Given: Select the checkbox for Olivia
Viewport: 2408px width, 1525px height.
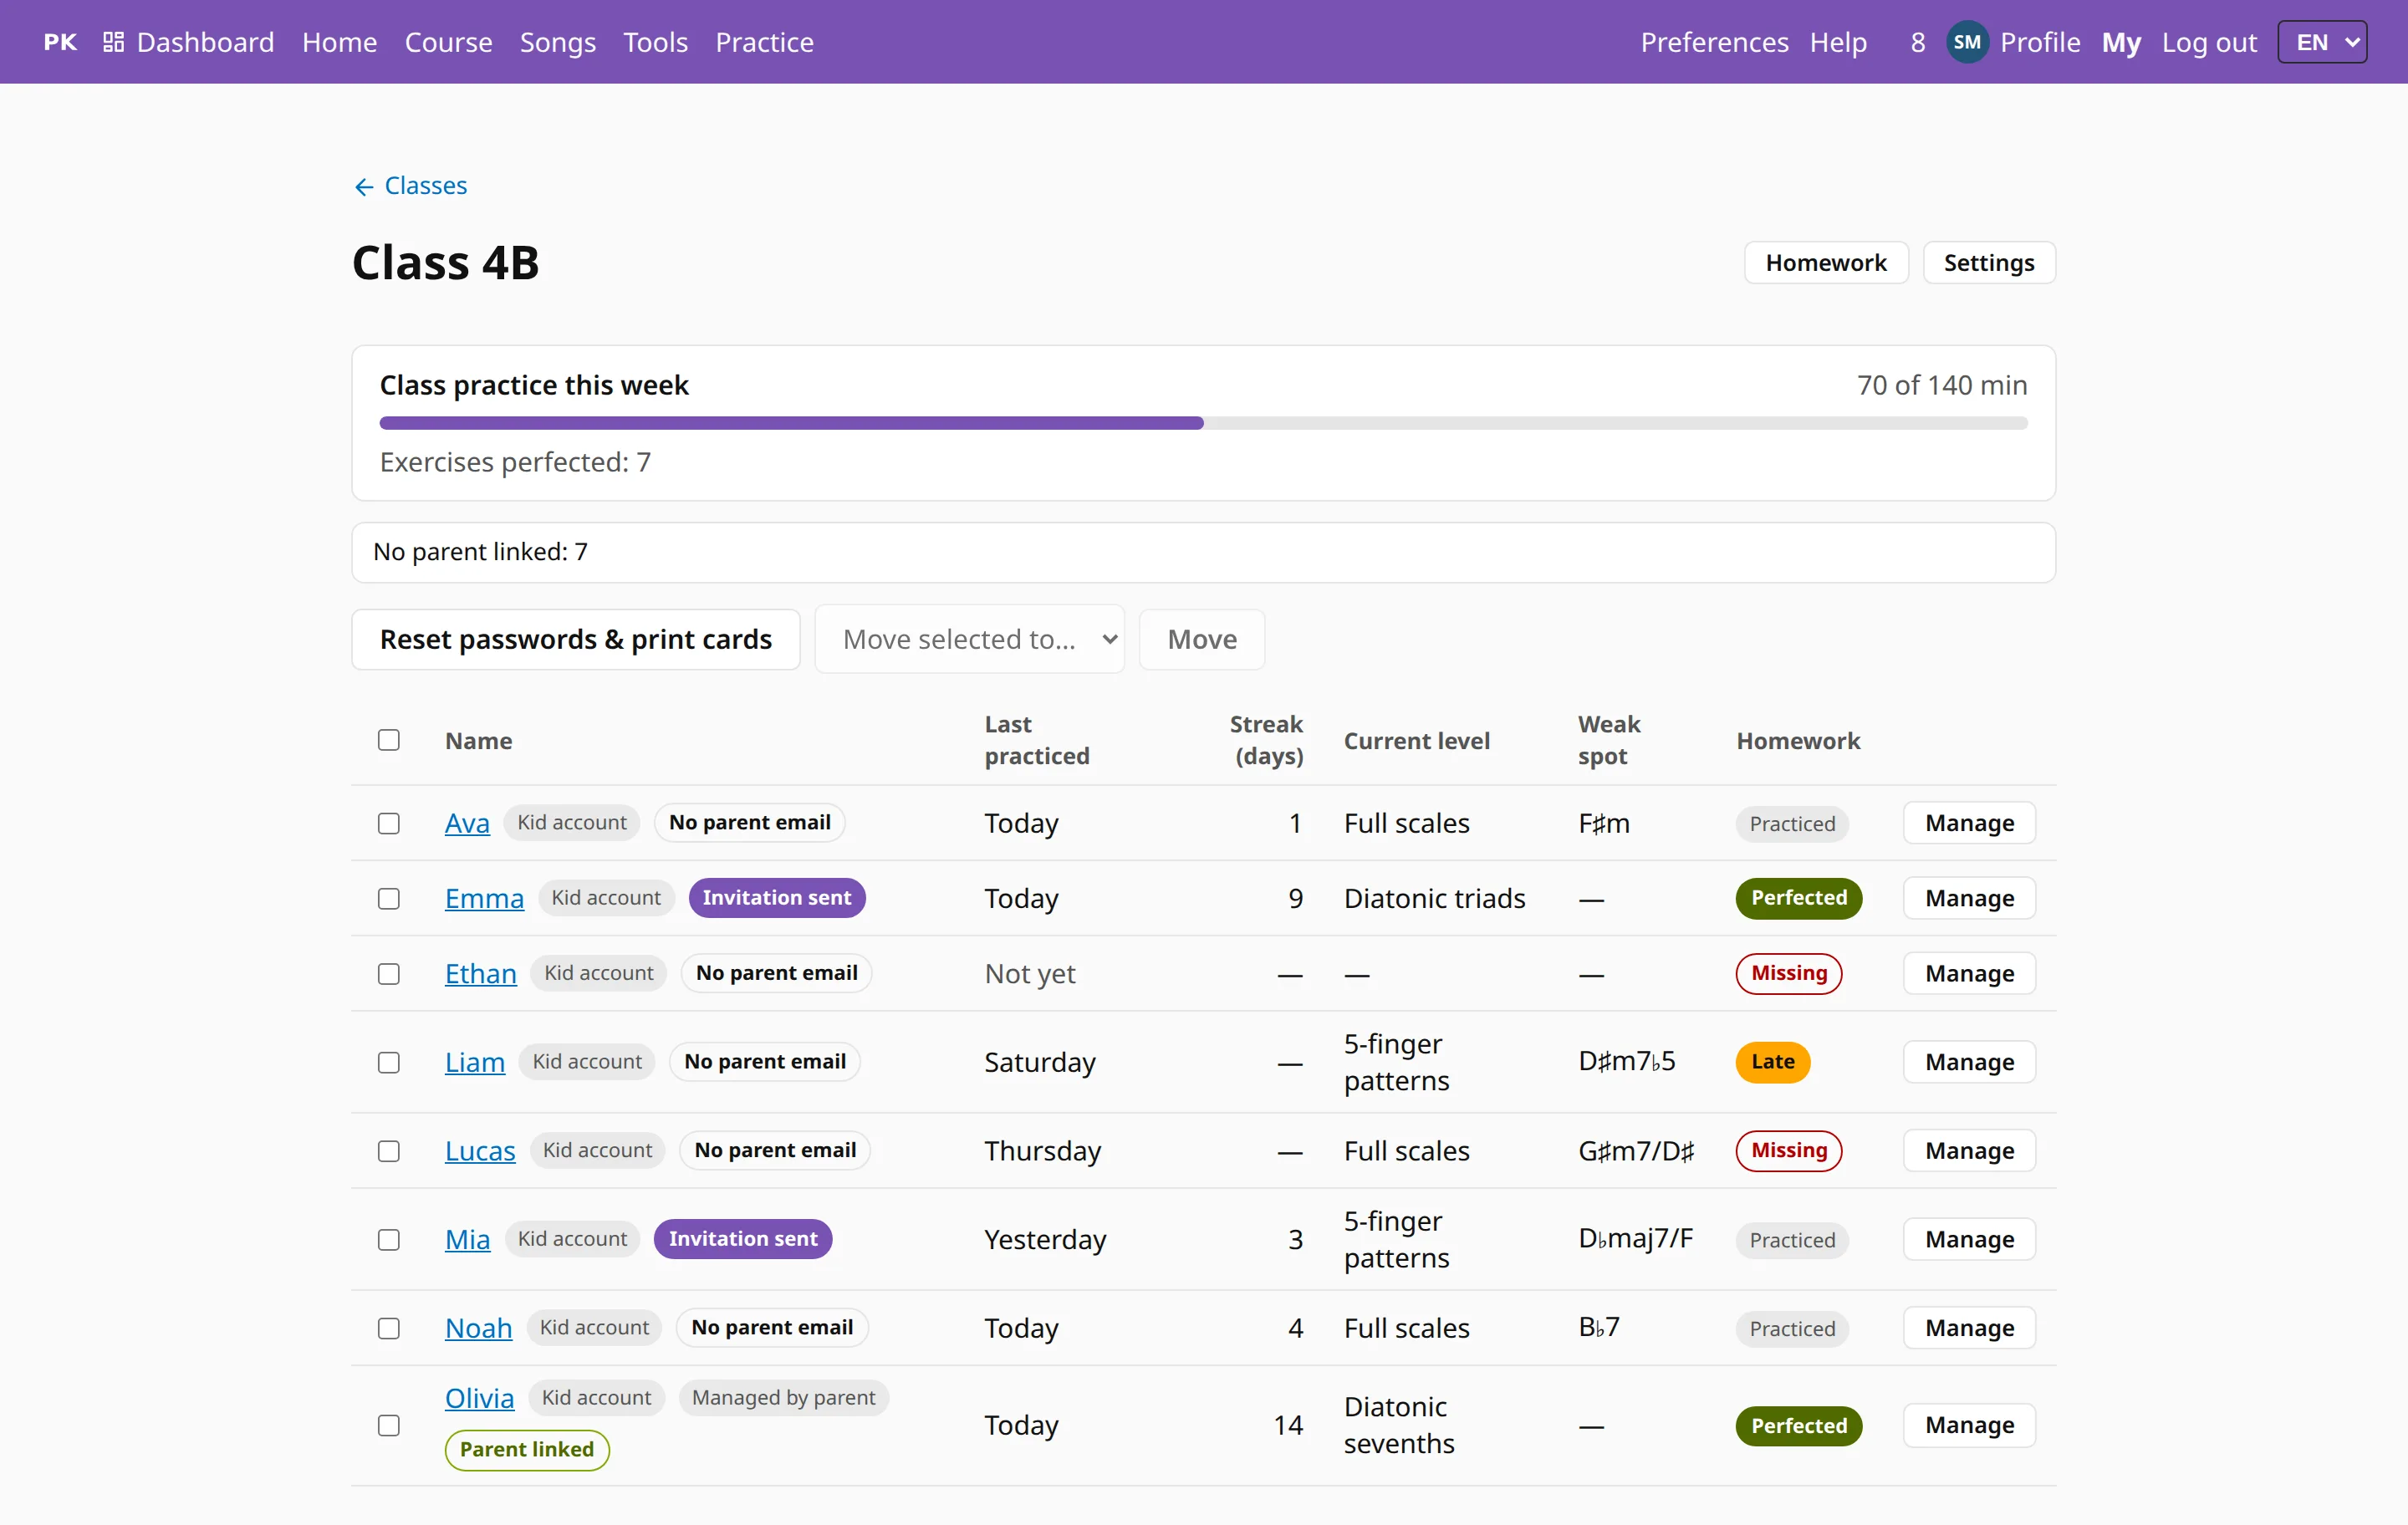Looking at the screenshot, I should coord(389,1425).
